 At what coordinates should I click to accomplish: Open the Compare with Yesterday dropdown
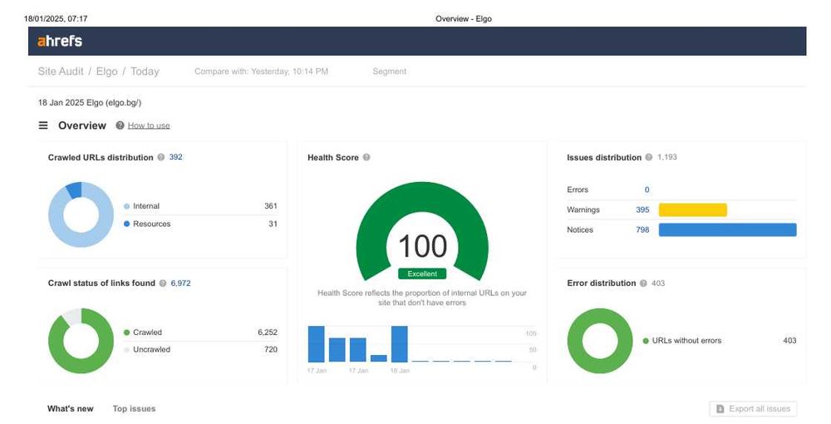(261, 71)
